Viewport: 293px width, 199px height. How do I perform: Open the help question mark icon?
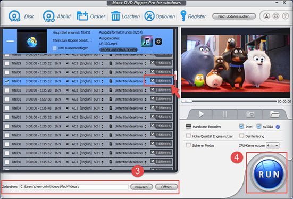pos(285,16)
